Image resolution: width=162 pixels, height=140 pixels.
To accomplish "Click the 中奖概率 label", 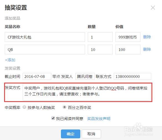I will tap(12, 108).
